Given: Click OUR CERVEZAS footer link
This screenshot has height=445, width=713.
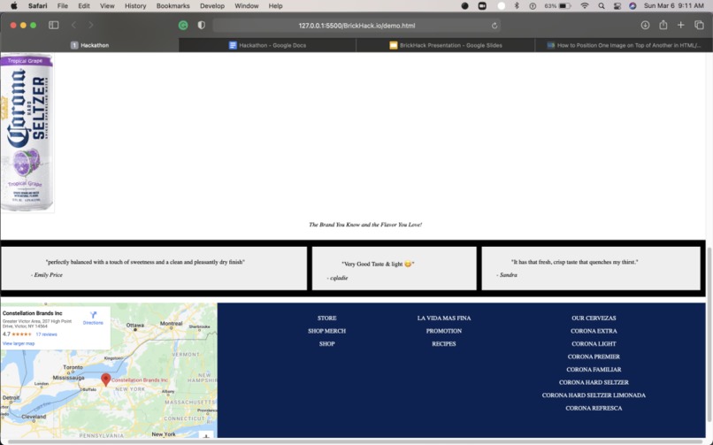Looking at the screenshot, I should click(594, 318).
